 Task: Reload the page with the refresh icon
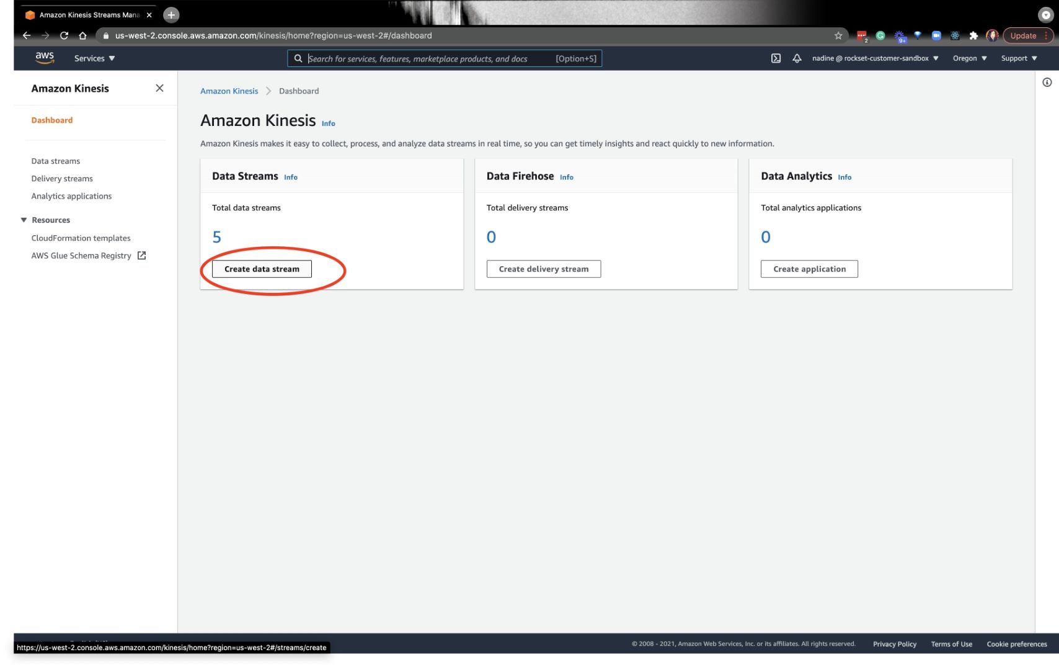coord(64,35)
